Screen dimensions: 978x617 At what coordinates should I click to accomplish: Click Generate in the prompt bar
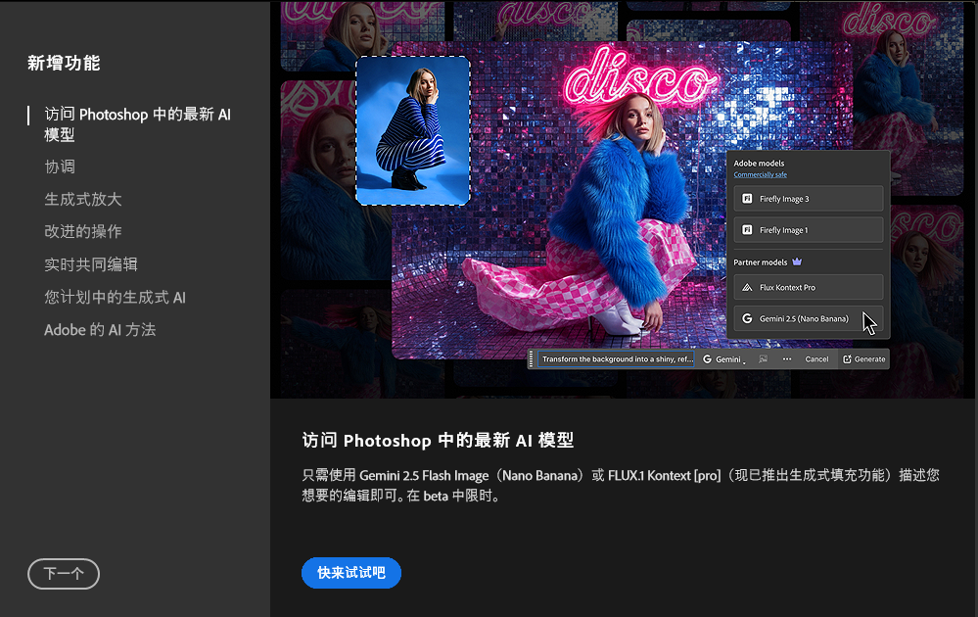click(863, 359)
